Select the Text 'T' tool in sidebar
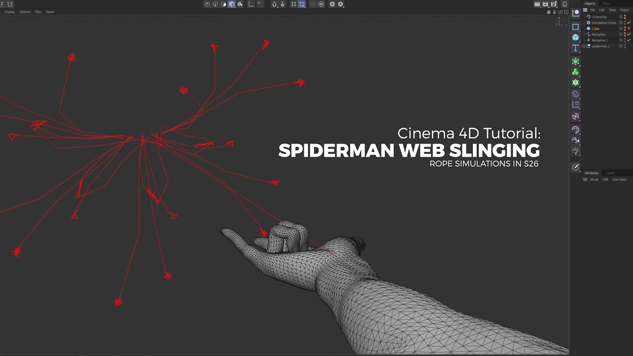This screenshot has height=356, width=633. click(x=576, y=48)
